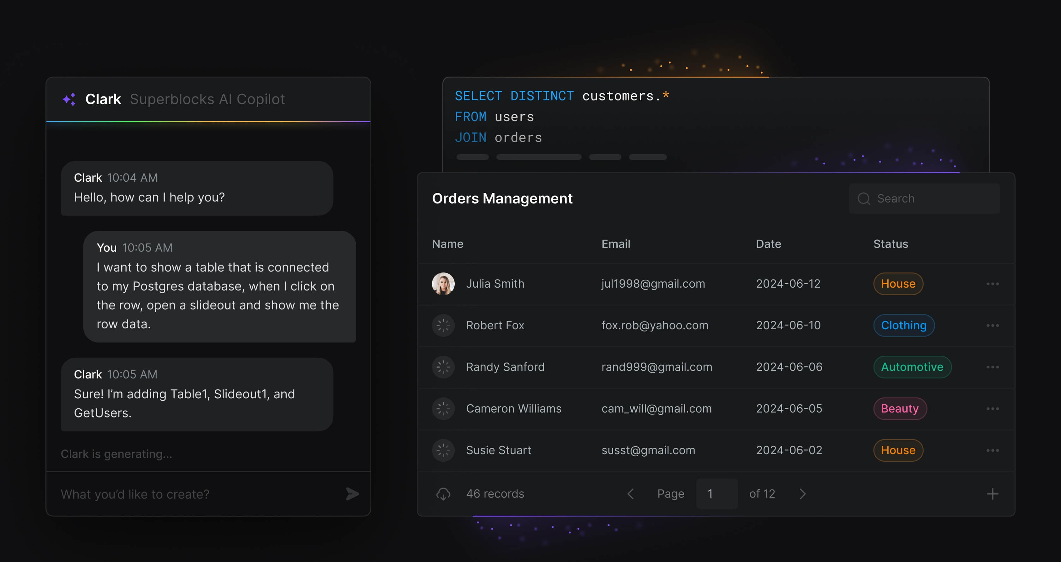
Task: Open Julia Smith's avatar photo
Action: tap(443, 284)
